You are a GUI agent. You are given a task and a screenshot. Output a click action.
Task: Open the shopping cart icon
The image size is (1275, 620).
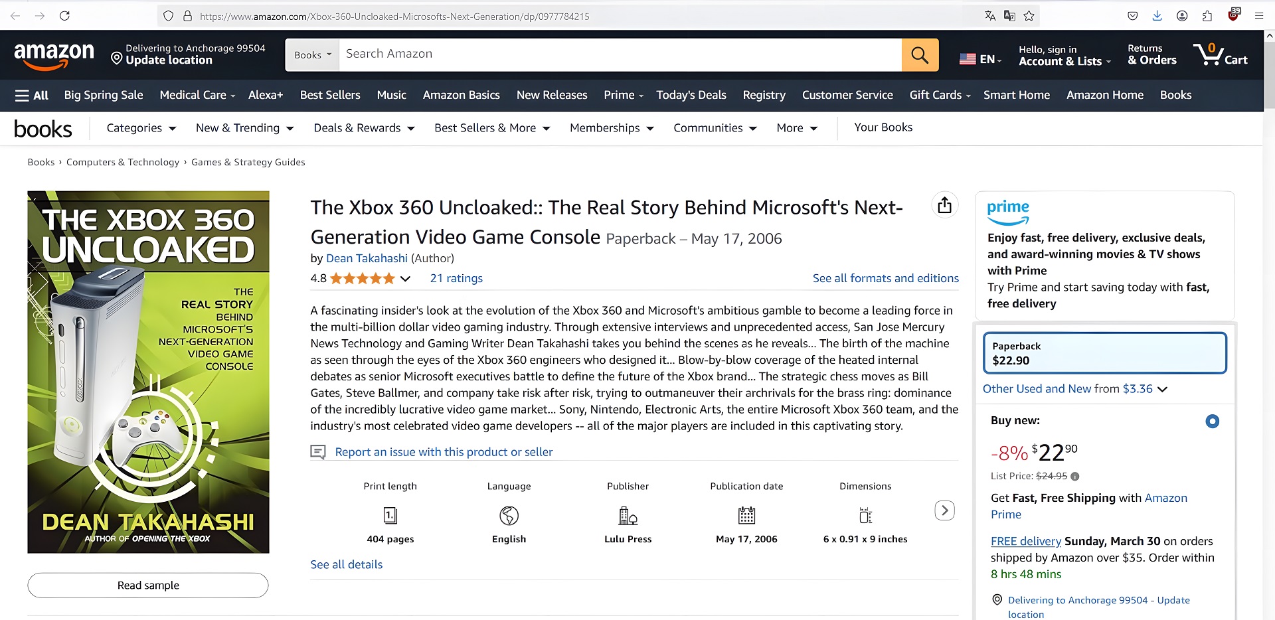pos(1220,55)
